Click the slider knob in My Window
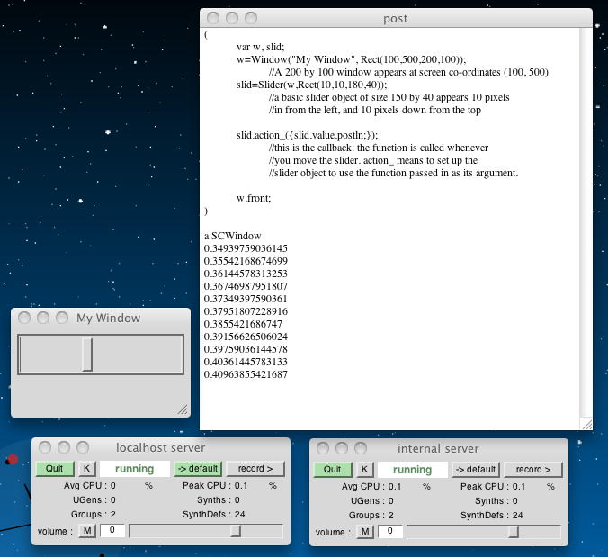Viewport: 608px width, 557px height. click(x=87, y=355)
